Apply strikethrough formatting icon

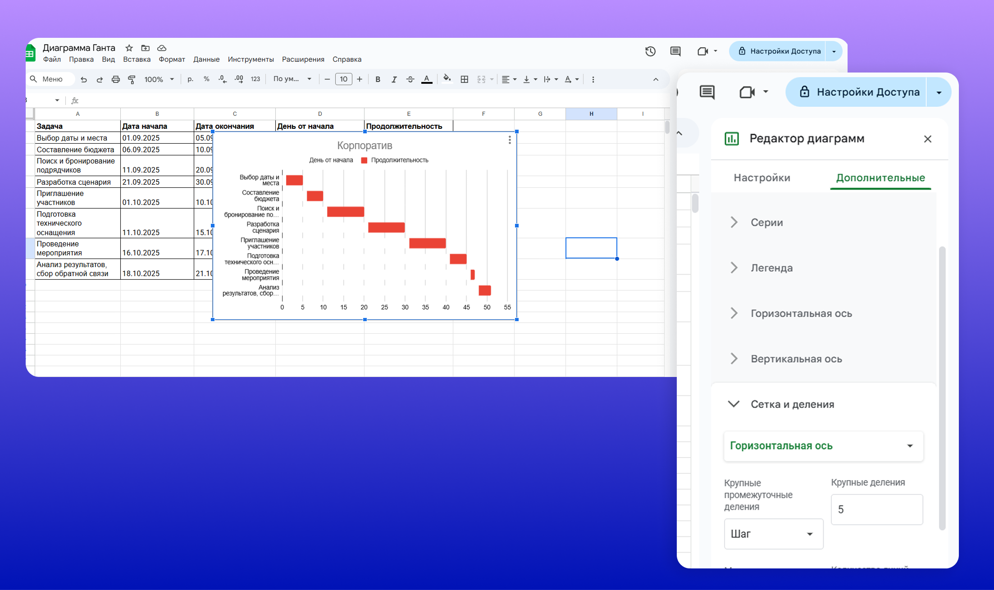(x=410, y=79)
